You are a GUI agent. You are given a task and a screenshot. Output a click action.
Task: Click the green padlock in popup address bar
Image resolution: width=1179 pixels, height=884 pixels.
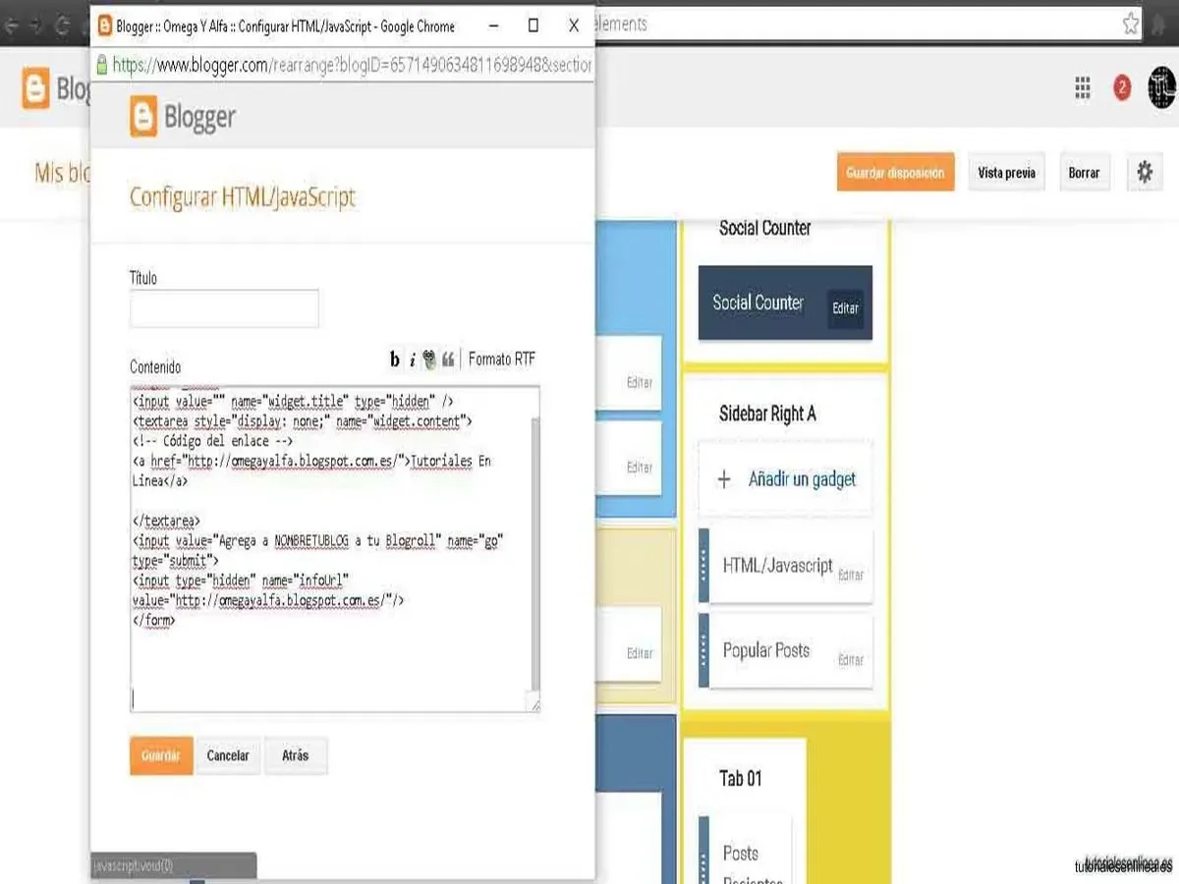tap(101, 65)
